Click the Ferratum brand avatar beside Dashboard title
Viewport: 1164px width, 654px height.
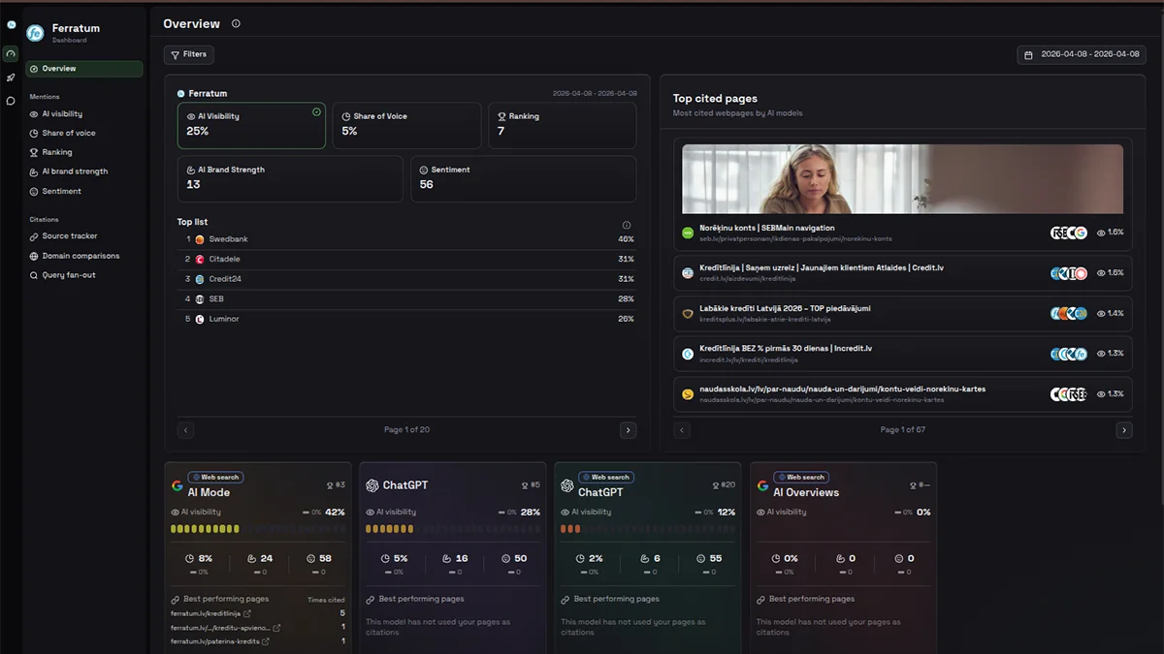click(x=36, y=33)
